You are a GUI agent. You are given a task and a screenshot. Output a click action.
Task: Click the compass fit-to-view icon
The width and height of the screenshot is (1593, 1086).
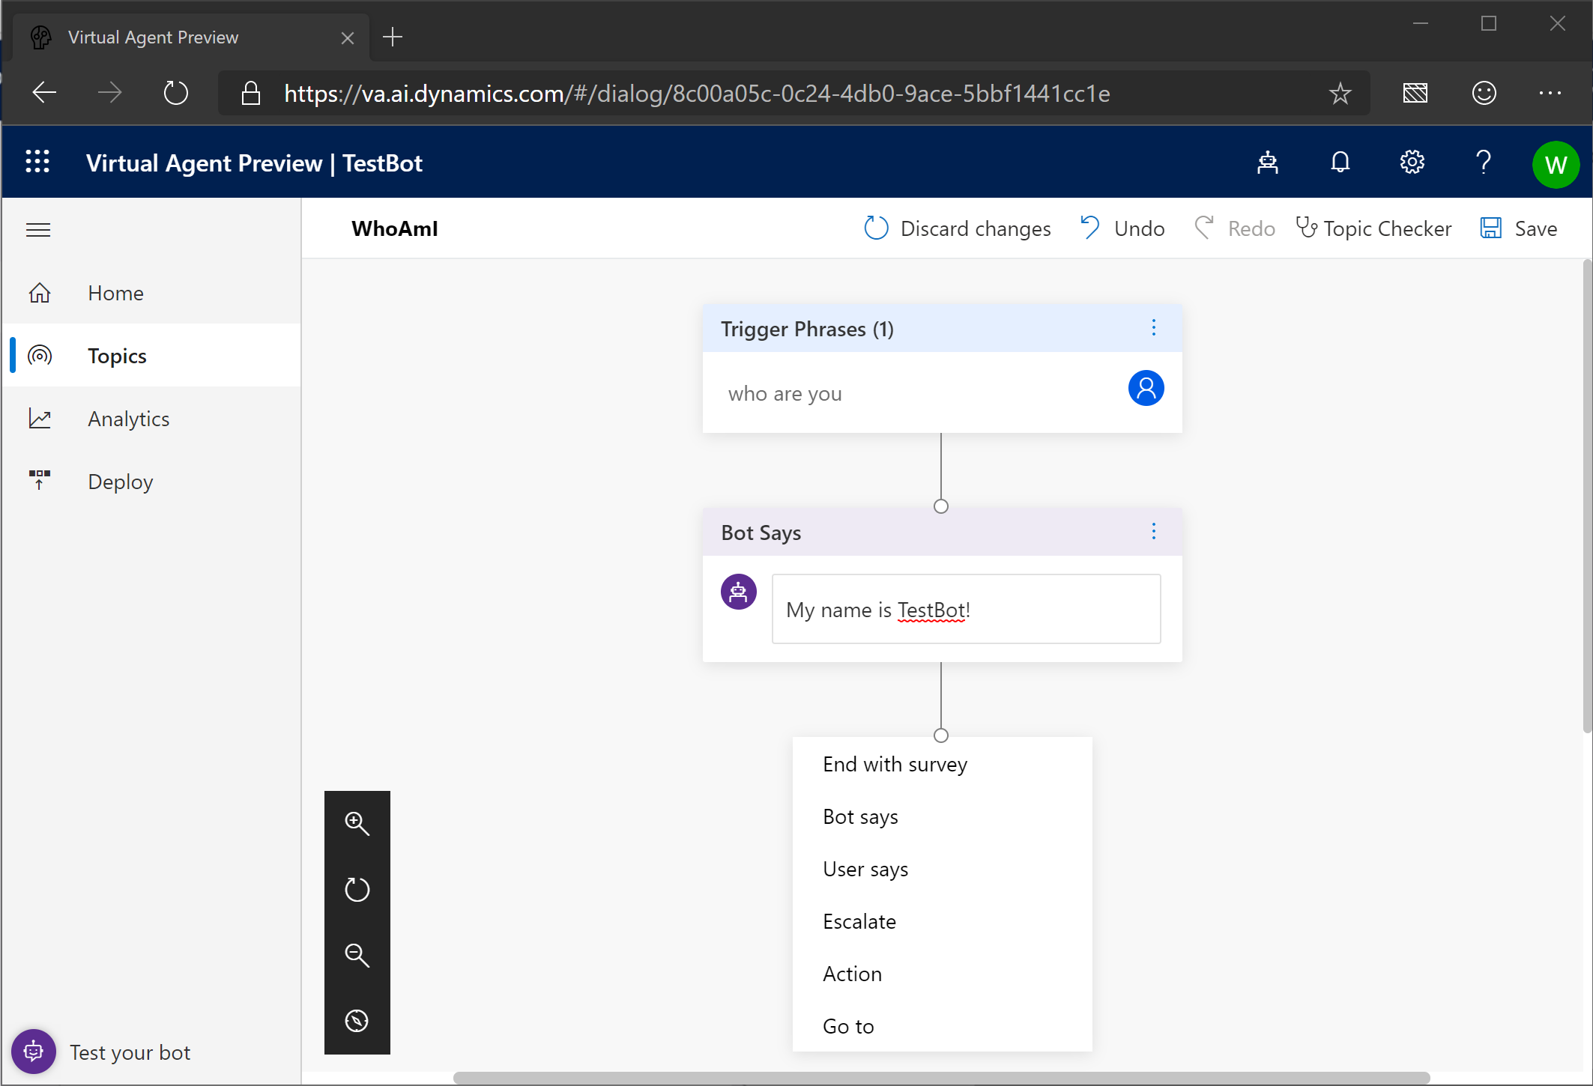click(x=357, y=1021)
